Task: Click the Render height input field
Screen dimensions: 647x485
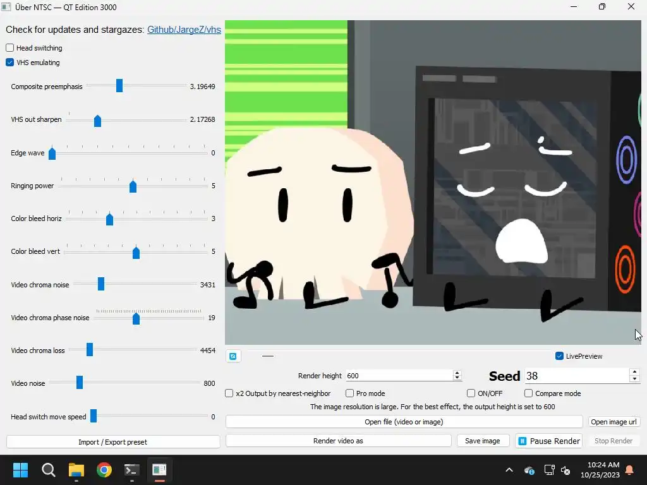Action: pos(399,376)
